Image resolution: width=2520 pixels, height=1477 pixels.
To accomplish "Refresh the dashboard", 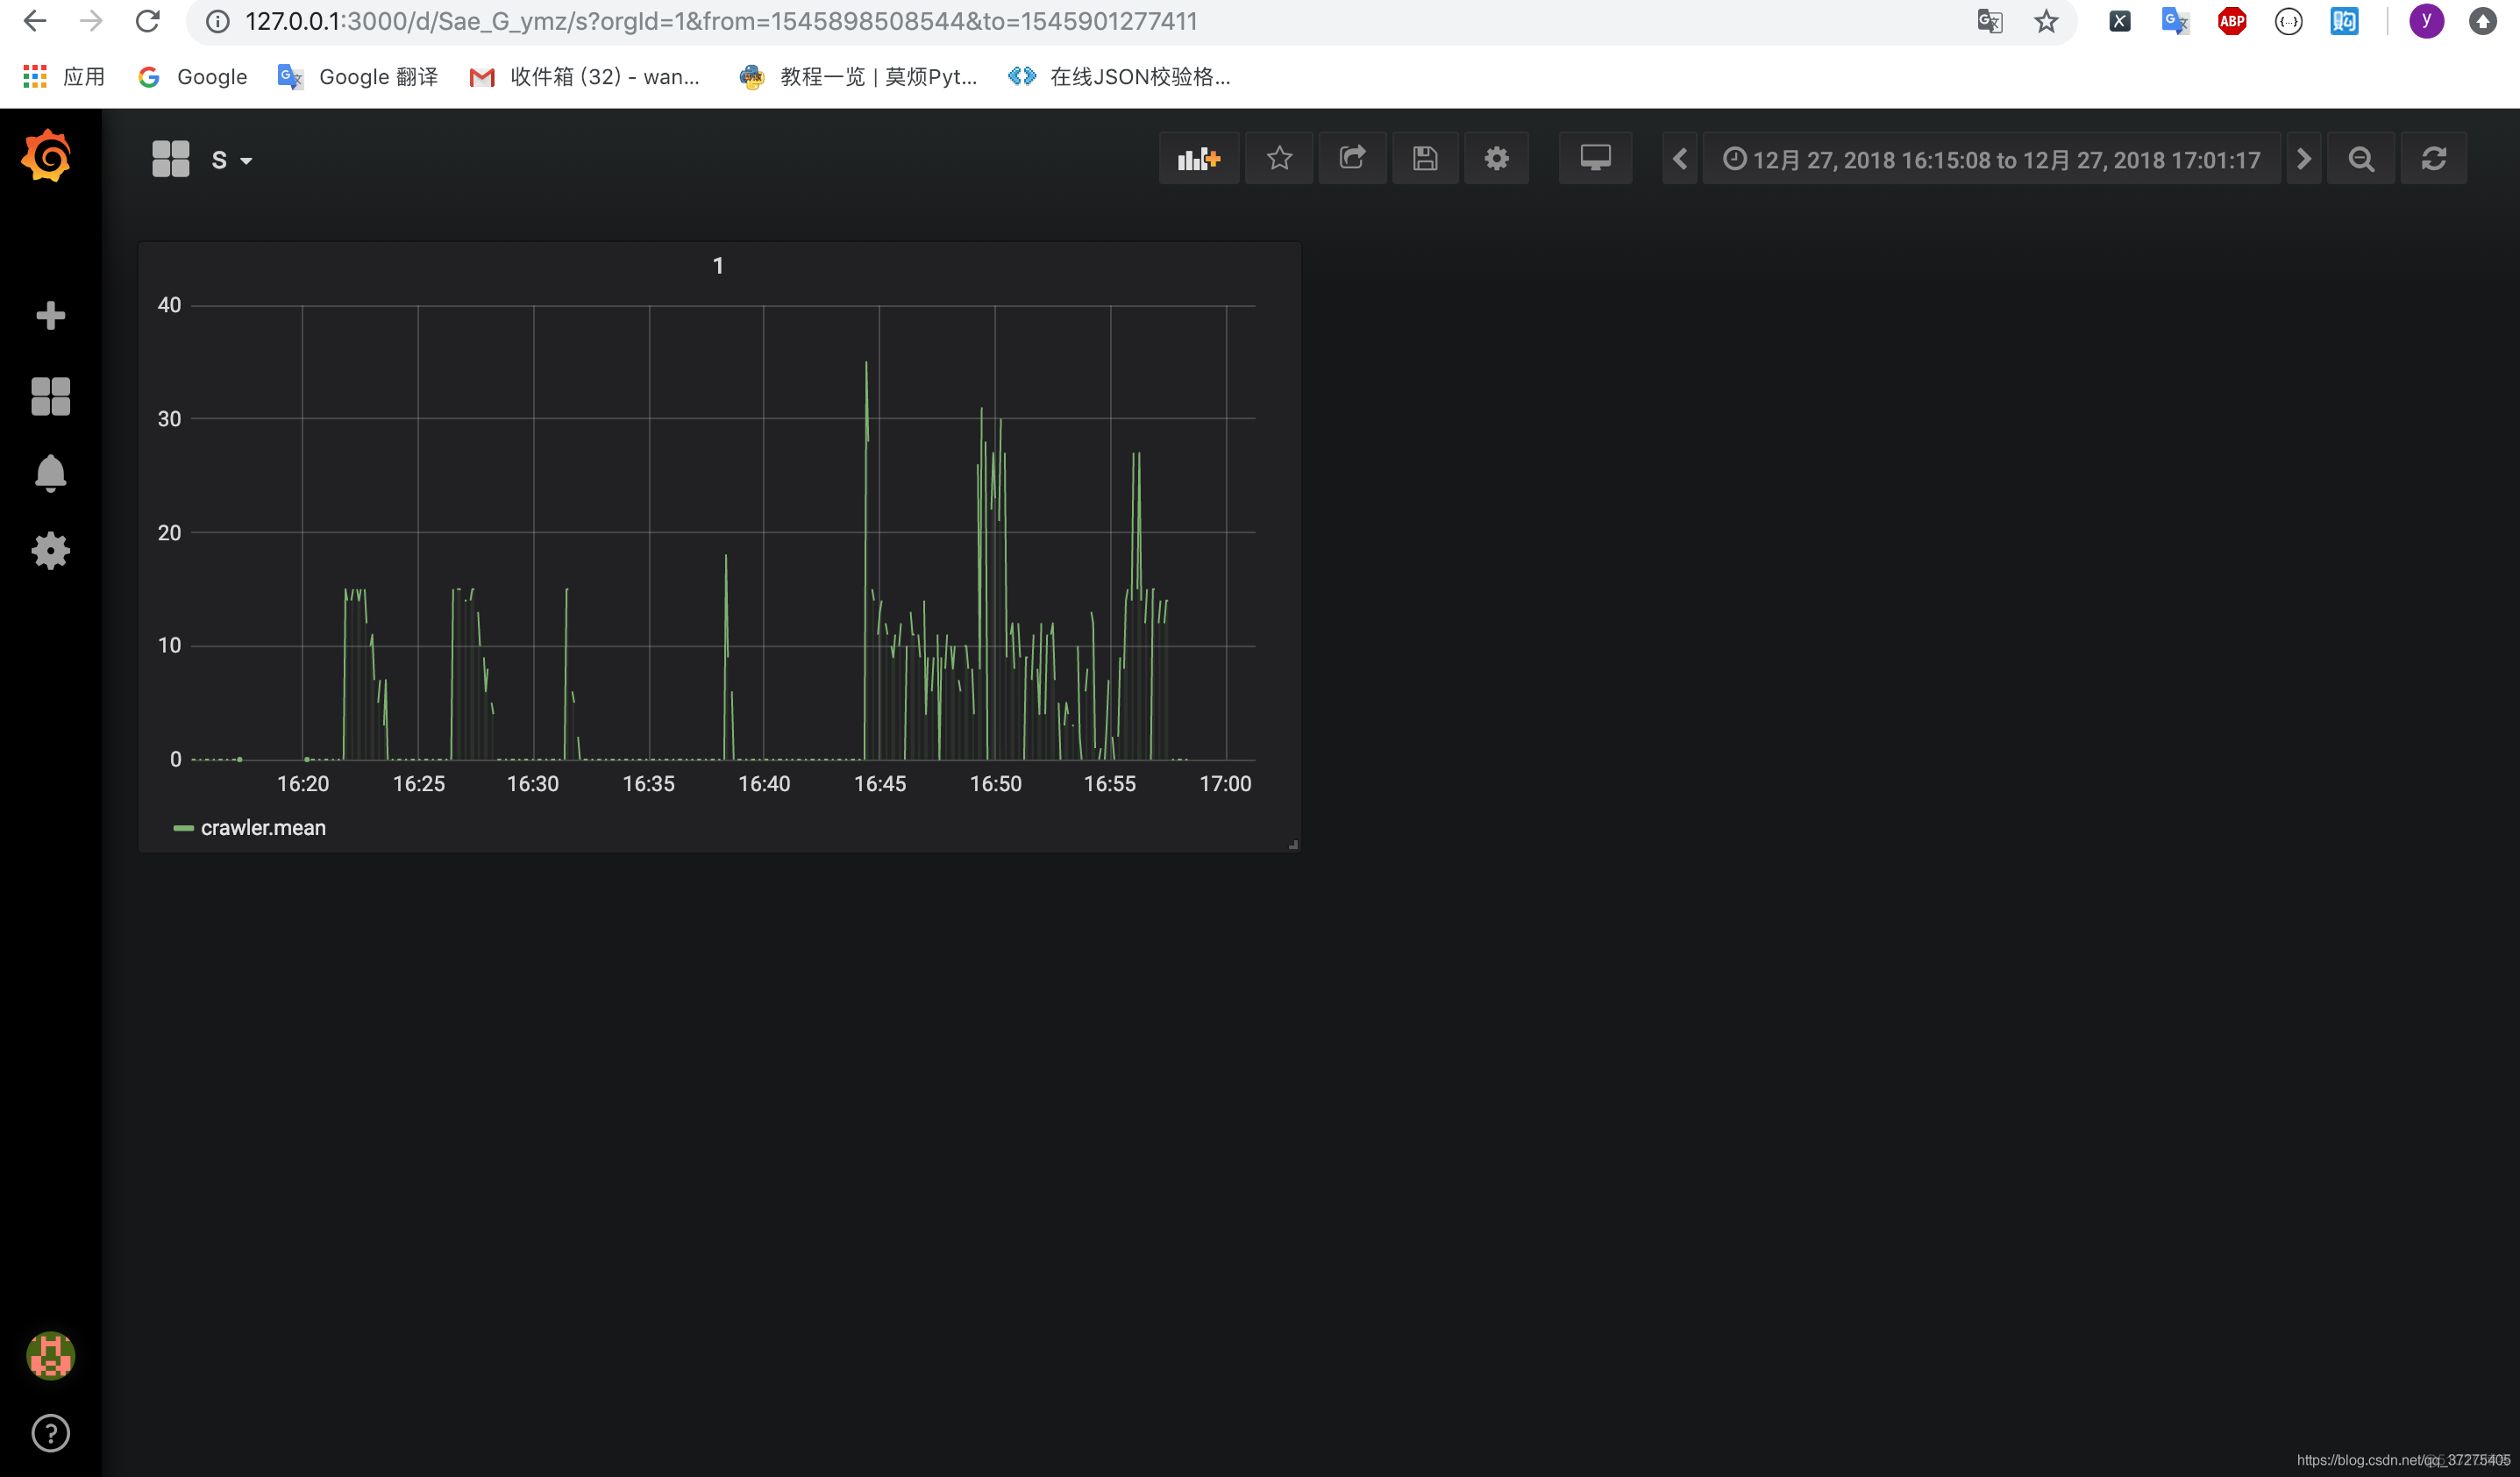I will click(2434, 159).
